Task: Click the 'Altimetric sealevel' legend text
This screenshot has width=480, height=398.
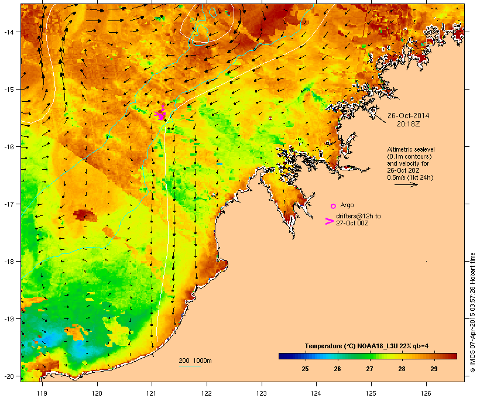Action: coord(411,149)
